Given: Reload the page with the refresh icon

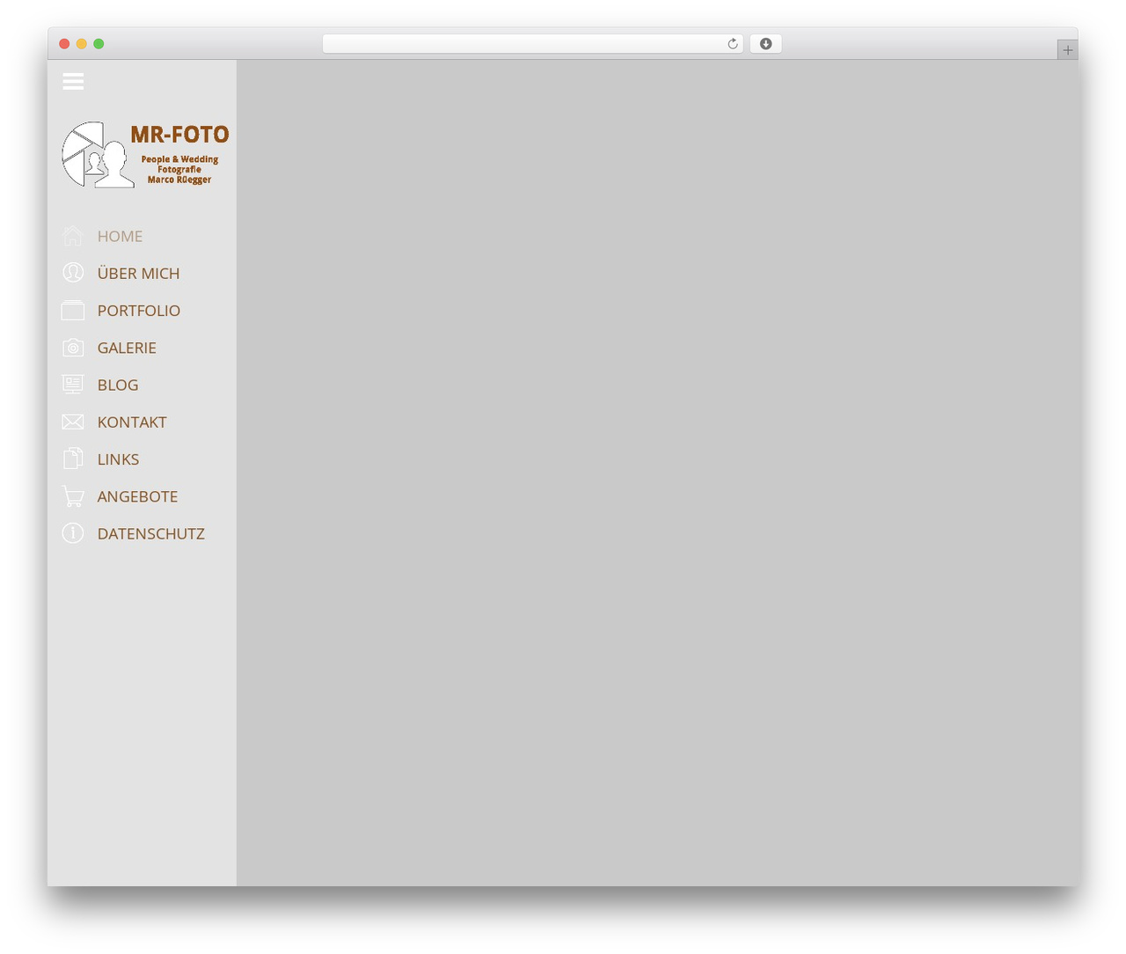Looking at the screenshot, I should click(733, 44).
